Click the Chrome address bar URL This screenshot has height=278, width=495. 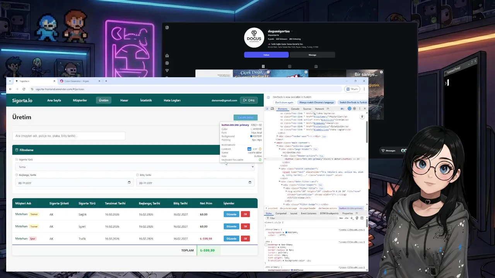[60, 89]
